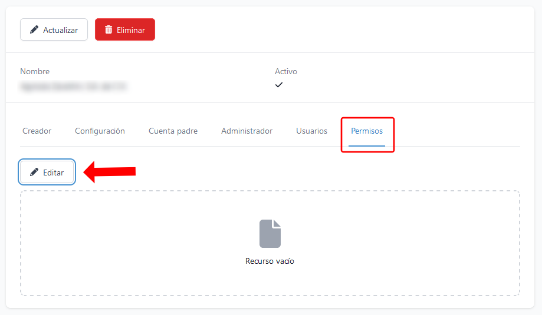Screen dimensions: 542x315
Task: Show the Usuarios tab
Action: tap(311, 131)
